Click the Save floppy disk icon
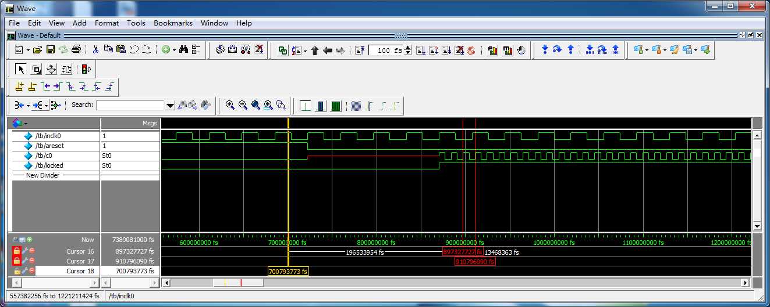770x307 pixels. click(x=50, y=50)
